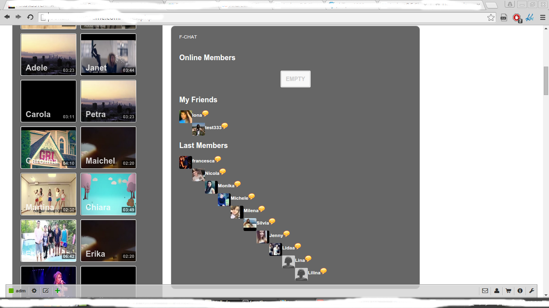The height and width of the screenshot is (308, 549).
Task: Click the user profile icon in bottom bar
Action: 497,291
